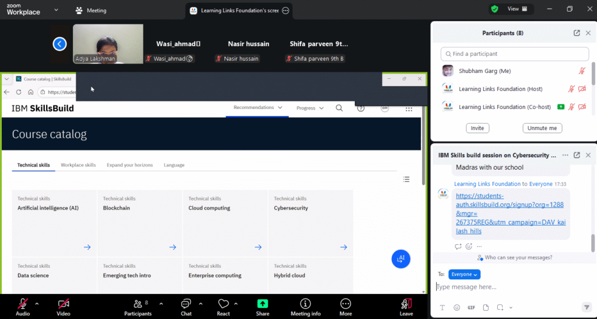Viewport: 597px width, 319px height.
Task: Pop out the Participants panel
Action: tap(577, 33)
